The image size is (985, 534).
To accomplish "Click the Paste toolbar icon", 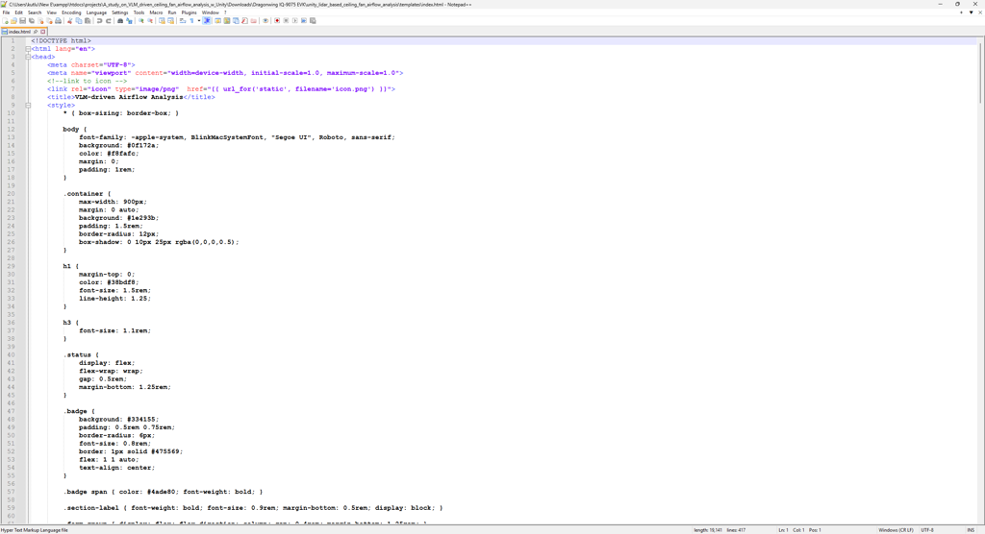I will 88,21.
